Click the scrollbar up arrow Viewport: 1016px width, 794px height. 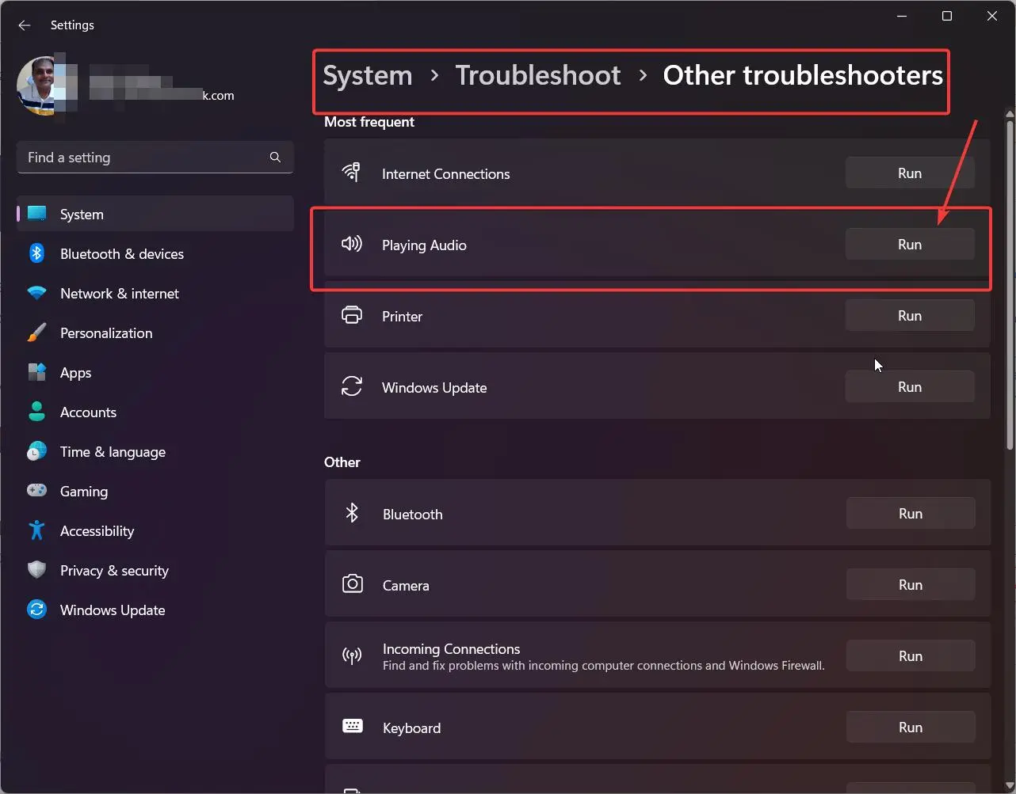pyautogui.click(x=1010, y=115)
